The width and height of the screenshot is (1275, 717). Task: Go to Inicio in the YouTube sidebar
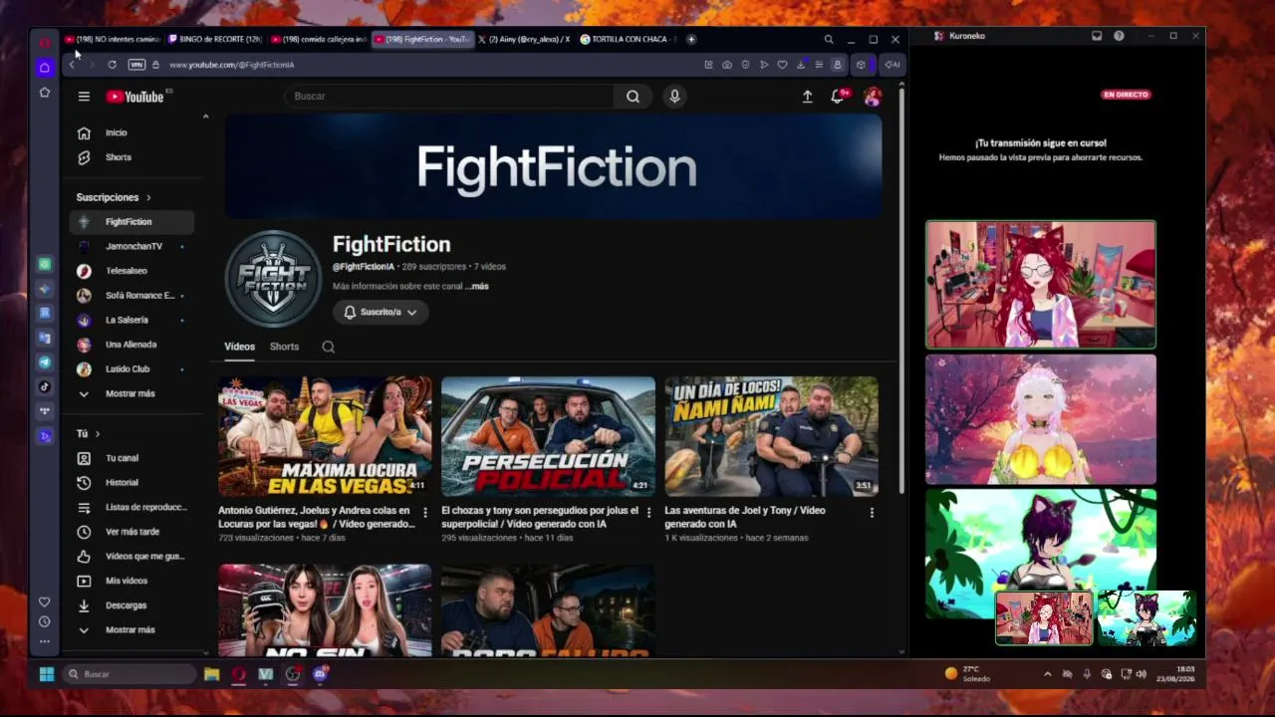point(130,132)
